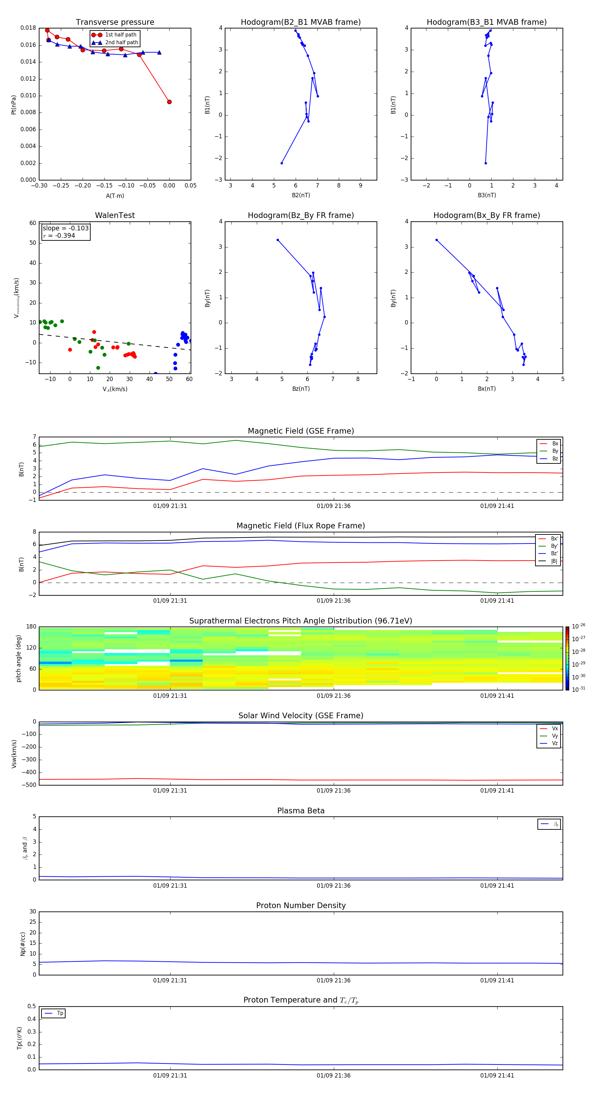Click the 'B3(nT)' x-axis label
The height and width of the screenshot is (1105, 602).
pyautogui.click(x=487, y=196)
